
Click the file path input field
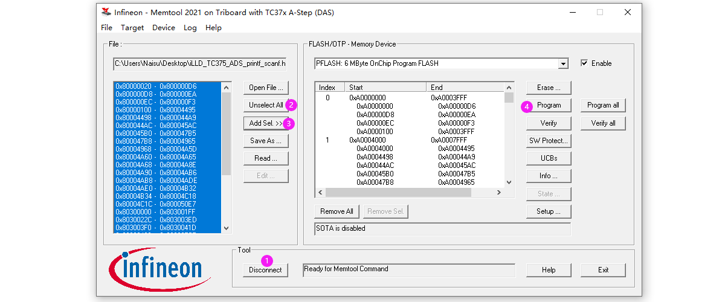pos(200,63)
